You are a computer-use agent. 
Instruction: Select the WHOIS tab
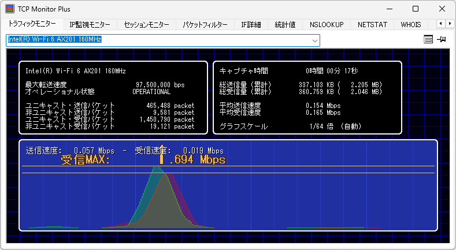411,25
